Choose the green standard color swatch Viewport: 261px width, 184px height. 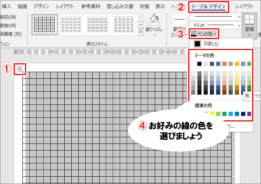pyautogui.click(x=224, y=114)
